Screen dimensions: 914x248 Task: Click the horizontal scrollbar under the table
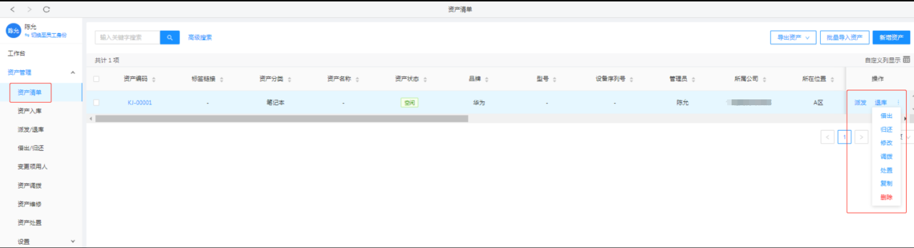(x=281, y=119)
